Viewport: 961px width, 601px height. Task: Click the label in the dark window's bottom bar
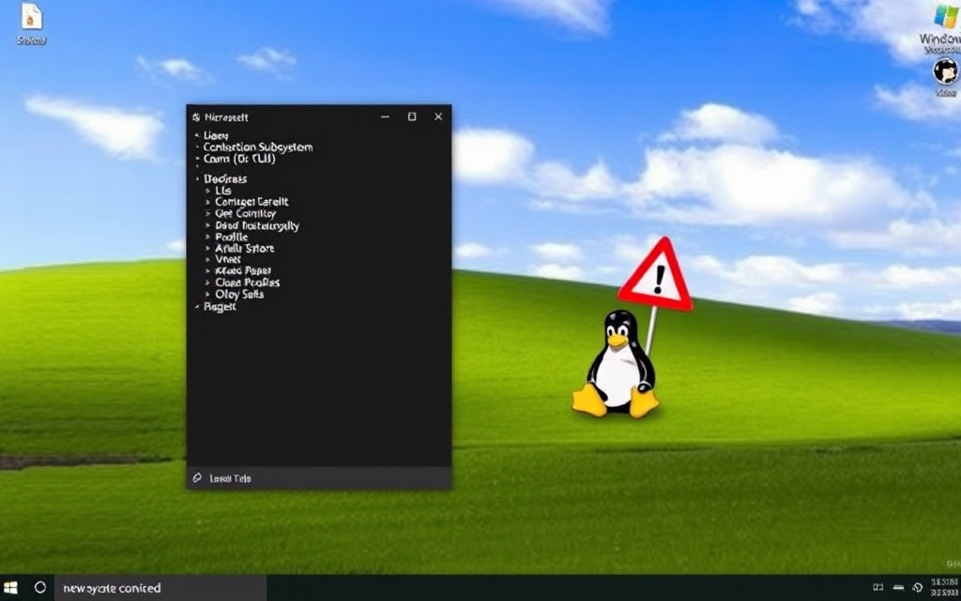coord(231,478)
